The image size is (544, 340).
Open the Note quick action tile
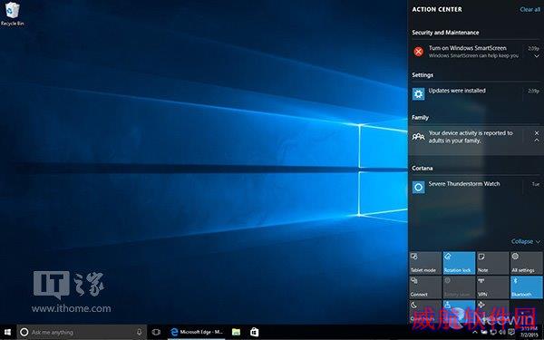pyautogui.click(x=492, y=263)
